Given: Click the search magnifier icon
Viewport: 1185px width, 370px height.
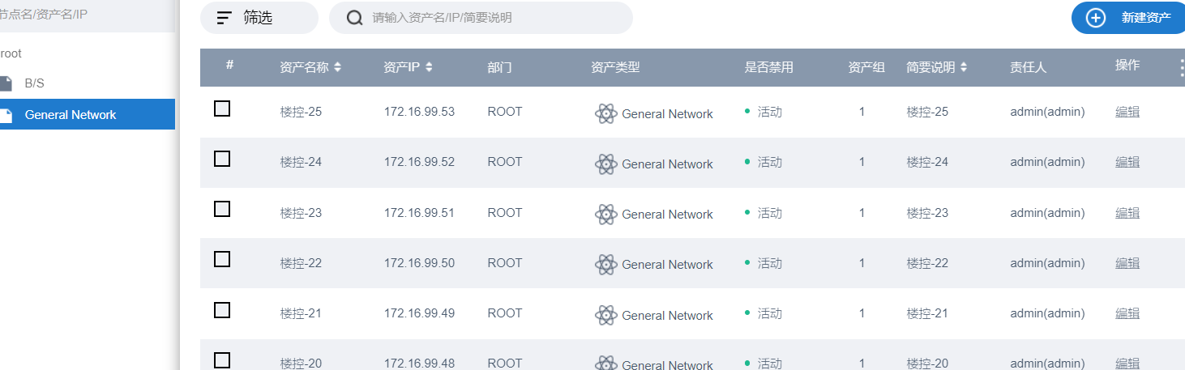Looking at the screenshot, I should pyautogui.click(x=354, y=18).
